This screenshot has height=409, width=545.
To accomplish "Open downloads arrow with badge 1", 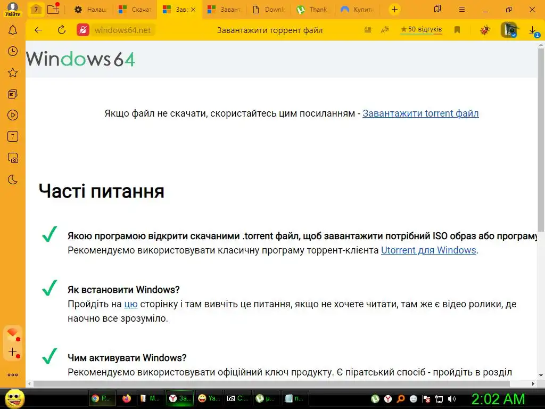I will pyautogui.click(x=533, y=31).
